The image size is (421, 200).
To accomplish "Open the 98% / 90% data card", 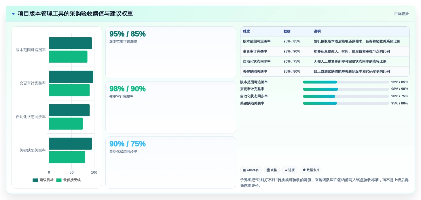I will pyautogui.click(x=171, y=107).
